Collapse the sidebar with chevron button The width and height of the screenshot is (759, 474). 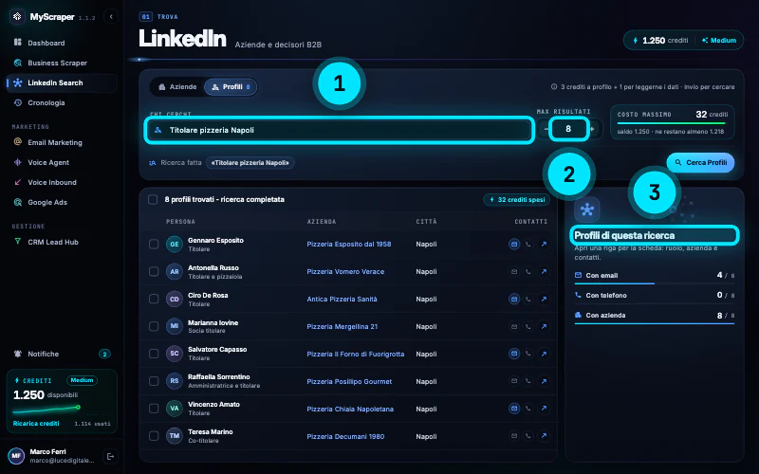[111, 16]
